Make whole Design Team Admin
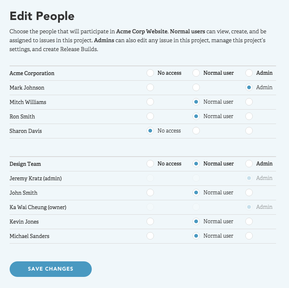Image resolution: width=289 pixels, height=288 pixels. (249, 164)
